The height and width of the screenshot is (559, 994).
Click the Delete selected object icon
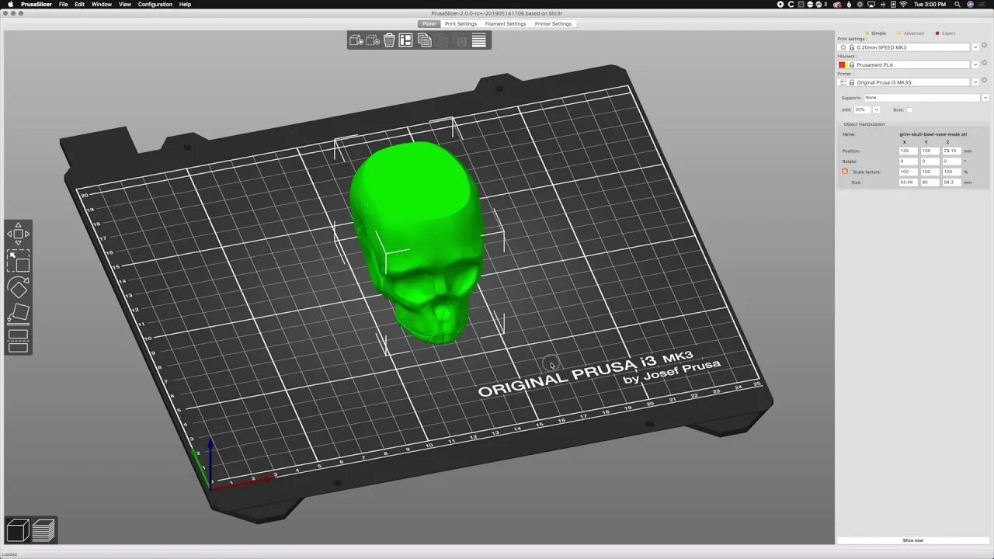[373, 40]
